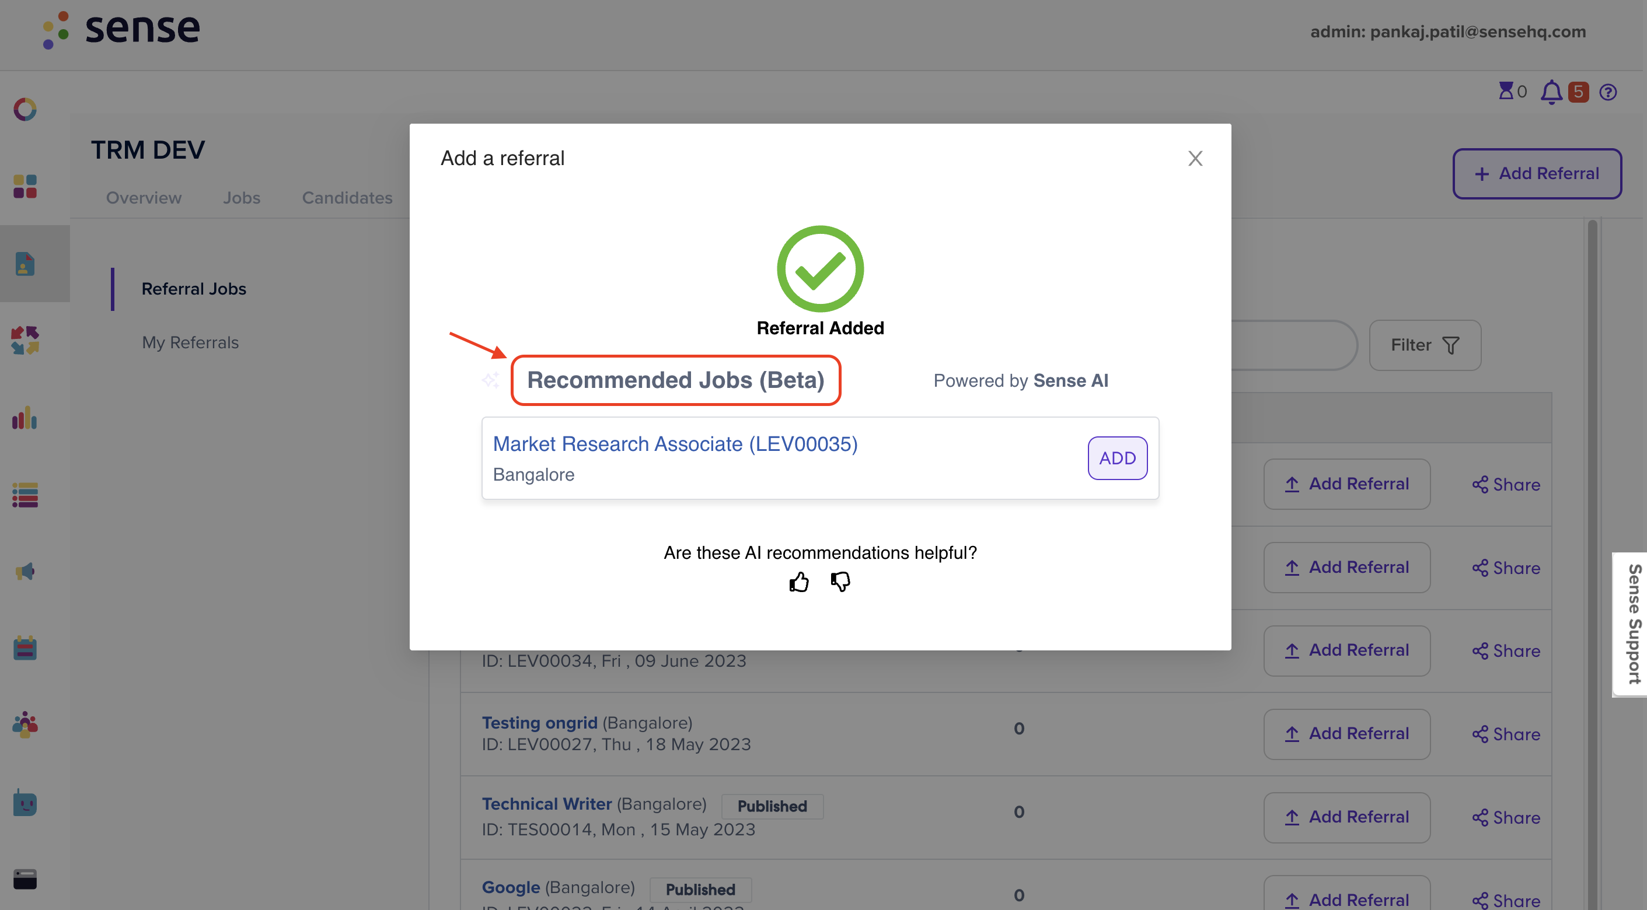
Task: Open Market Research Associate (LEV00035) link
Action: coord(675,443)
